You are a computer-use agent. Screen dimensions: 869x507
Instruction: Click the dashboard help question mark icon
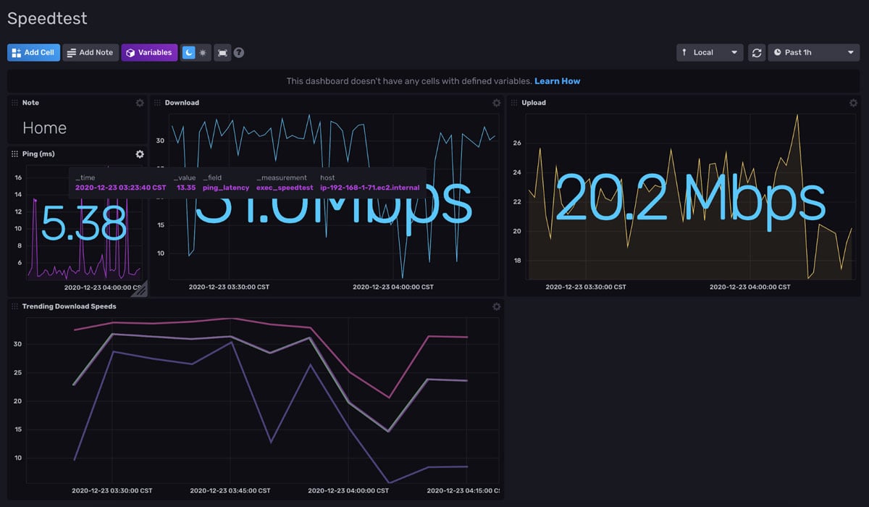[238, 52]
